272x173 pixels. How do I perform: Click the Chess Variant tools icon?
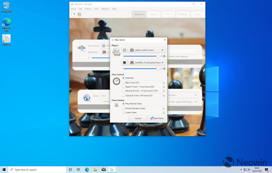116,105
